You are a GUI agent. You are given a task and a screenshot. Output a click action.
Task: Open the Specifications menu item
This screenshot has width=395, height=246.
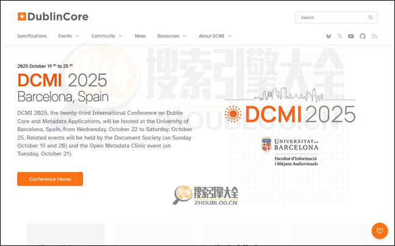32,36
